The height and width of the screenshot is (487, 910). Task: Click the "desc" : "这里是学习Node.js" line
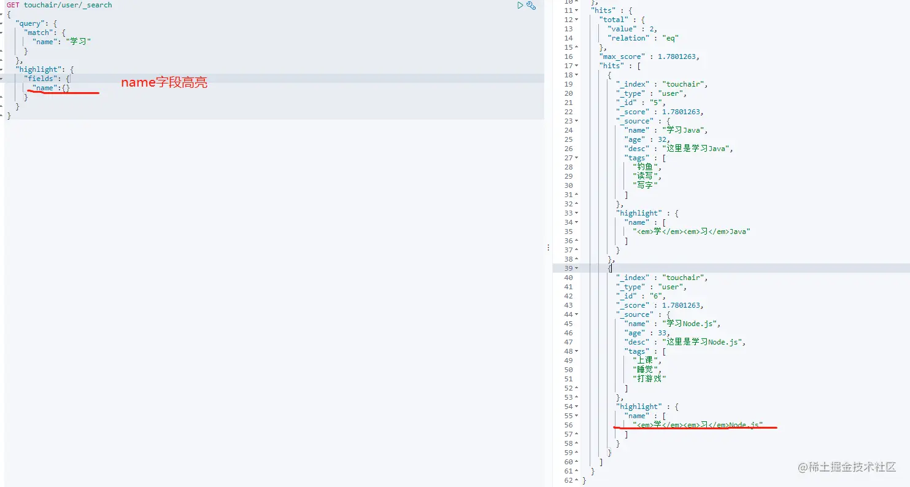click(x=685, y=342)
